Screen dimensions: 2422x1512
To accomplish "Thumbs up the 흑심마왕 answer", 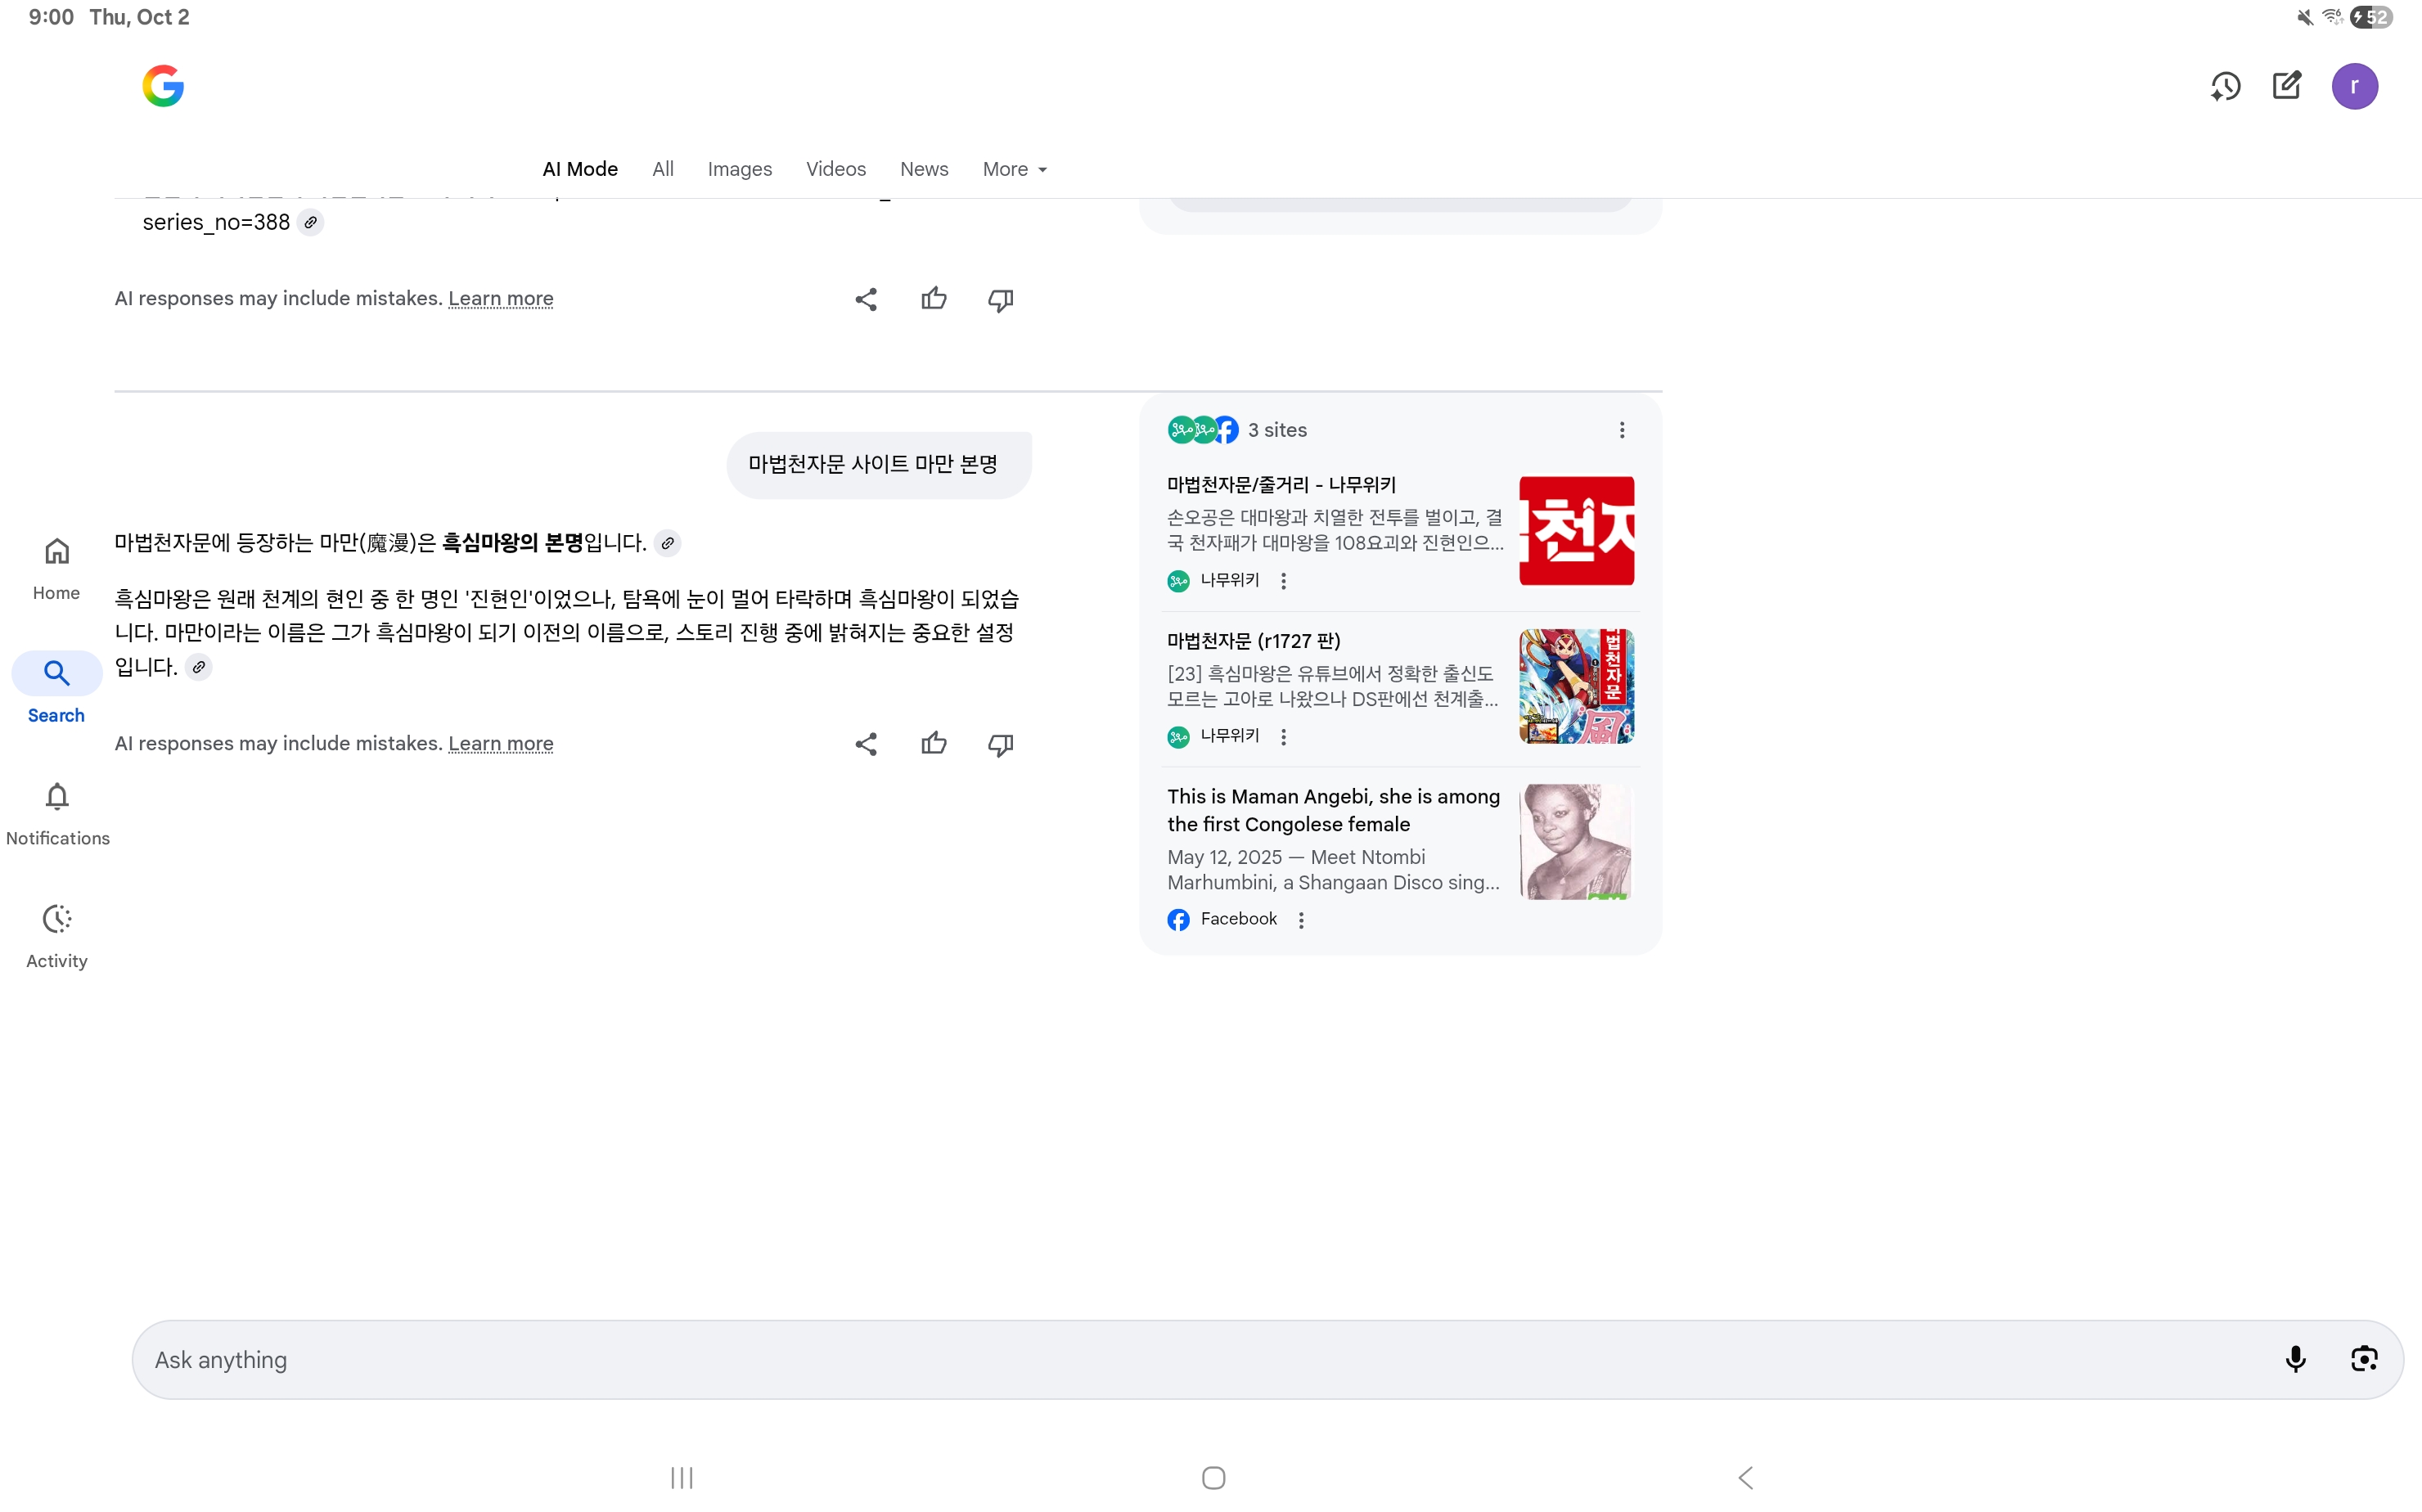I will click(x=933, y=744).
